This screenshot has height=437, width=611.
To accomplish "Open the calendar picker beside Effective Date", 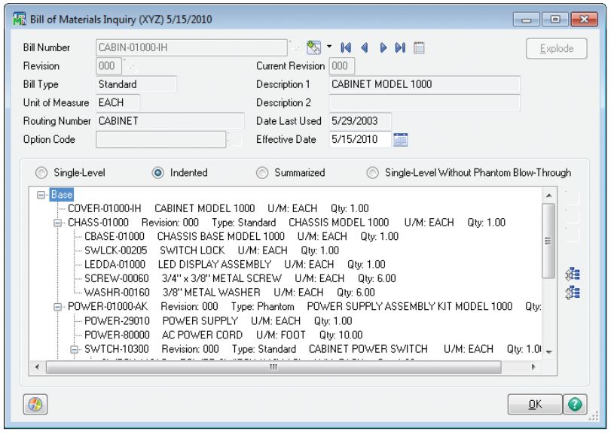I will (x=401, y=138).
